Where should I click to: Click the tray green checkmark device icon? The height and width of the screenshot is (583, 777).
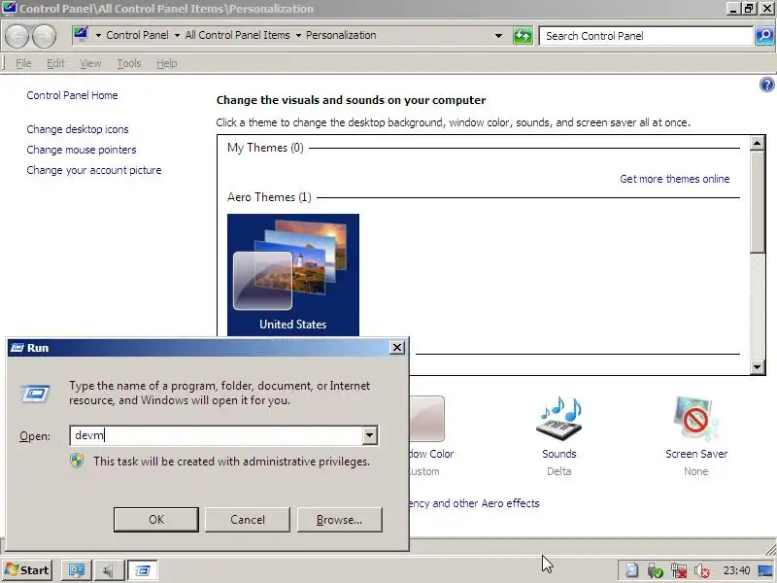pos(655,570)
